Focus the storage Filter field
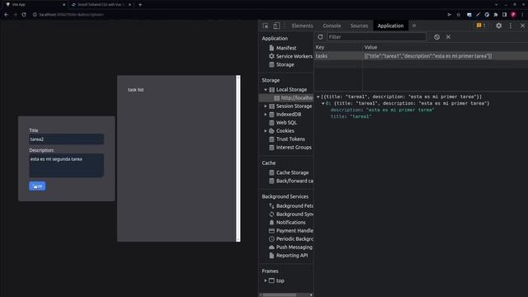The image size is (528, 297). [x=376, y=37]
